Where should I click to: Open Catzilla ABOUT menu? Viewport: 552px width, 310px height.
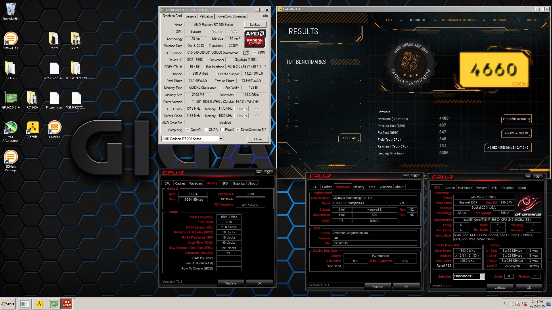click(x=532, y=20)
